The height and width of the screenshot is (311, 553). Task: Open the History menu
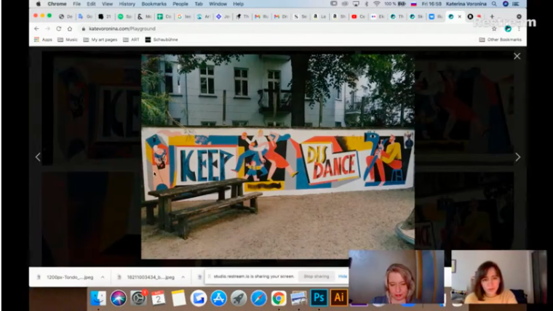click(127, 4)
